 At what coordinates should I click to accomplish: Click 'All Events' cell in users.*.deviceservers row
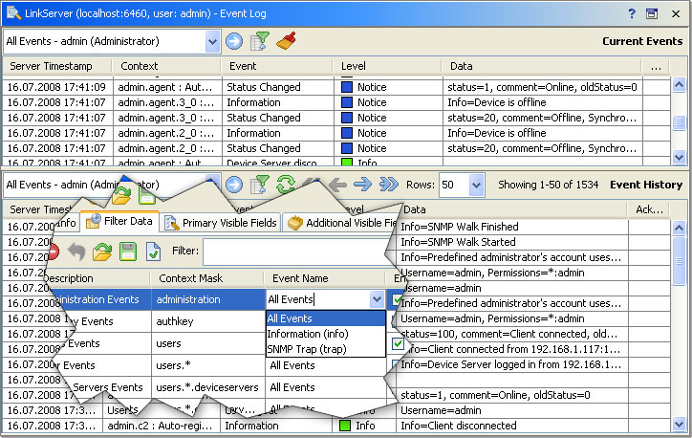326,387
